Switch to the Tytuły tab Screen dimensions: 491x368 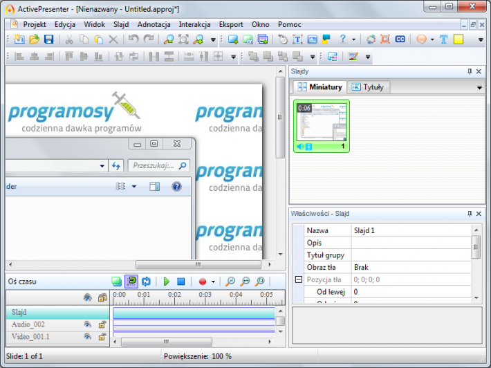click(368, 86)
